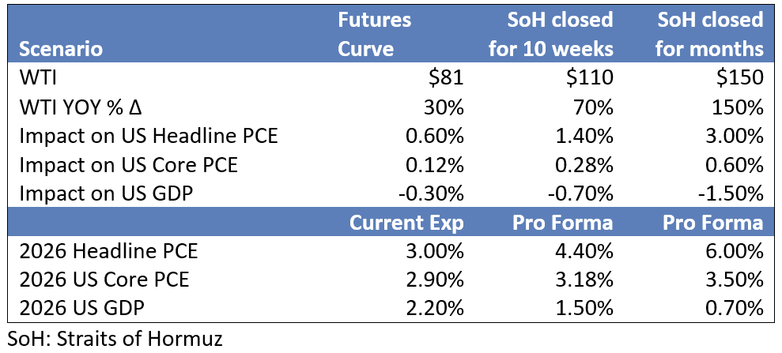This screenshot has height=353, width=782.
Task: Select the 3.18% 2026 Core PCE value
Action: coord(586,280)
